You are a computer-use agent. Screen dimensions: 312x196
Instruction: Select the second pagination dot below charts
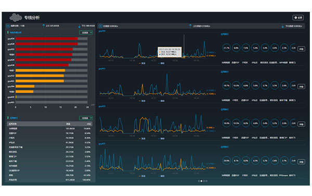[x=201, y=181]
